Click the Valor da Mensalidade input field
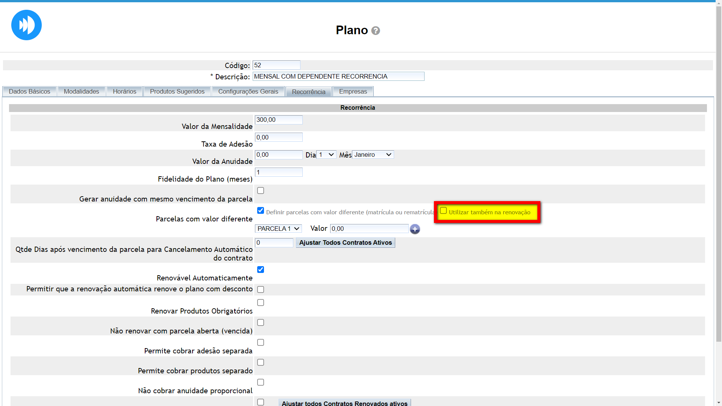The width and height of the screenshot is (722, 406). click(278, 120)
